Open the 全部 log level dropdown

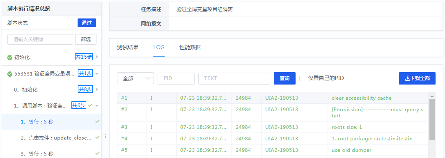click(x=135, y=78)
